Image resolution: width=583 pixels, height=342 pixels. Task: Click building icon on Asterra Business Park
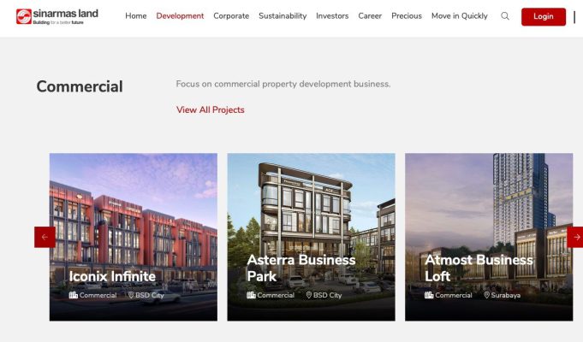pos(251,295)
